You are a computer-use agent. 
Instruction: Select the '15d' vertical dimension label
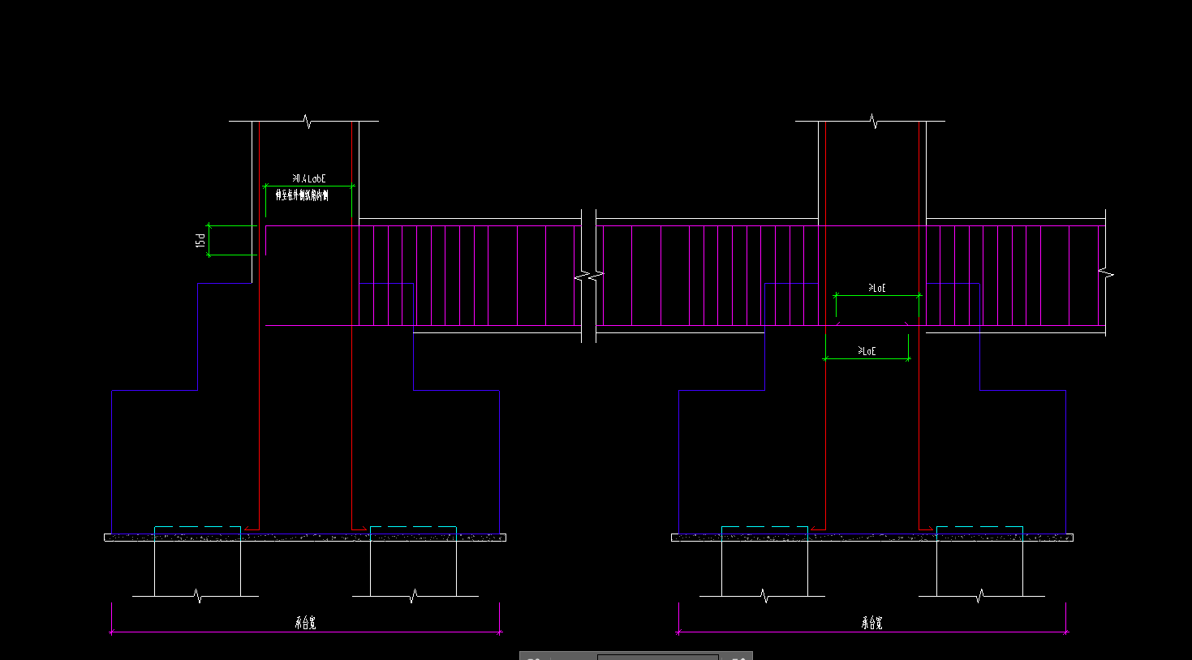click(x=199, y=241)
